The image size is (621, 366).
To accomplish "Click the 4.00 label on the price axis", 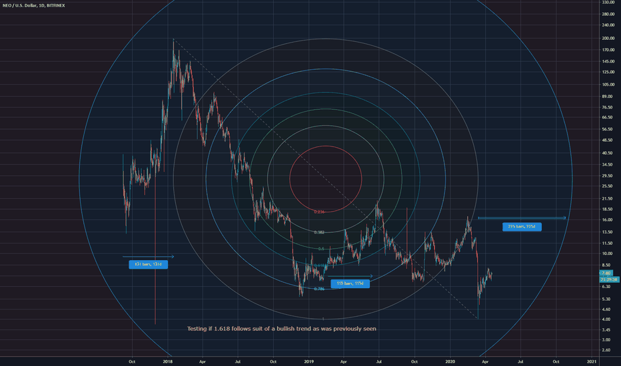I will pyautogui.click(x=606, y=319).
